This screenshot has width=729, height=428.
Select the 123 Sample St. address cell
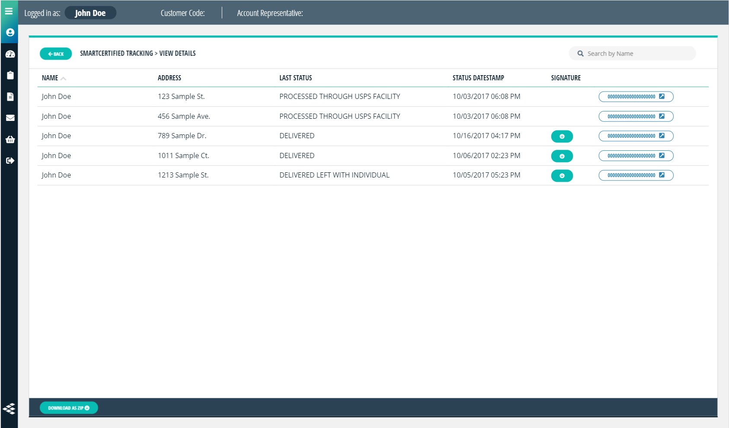pyautogui.click(x=181, y=96)
